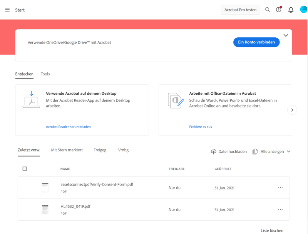Switch to the Tools tab
Image resolution: width=308 pixels, height=234 pixels.
click(x=45, y=74)
